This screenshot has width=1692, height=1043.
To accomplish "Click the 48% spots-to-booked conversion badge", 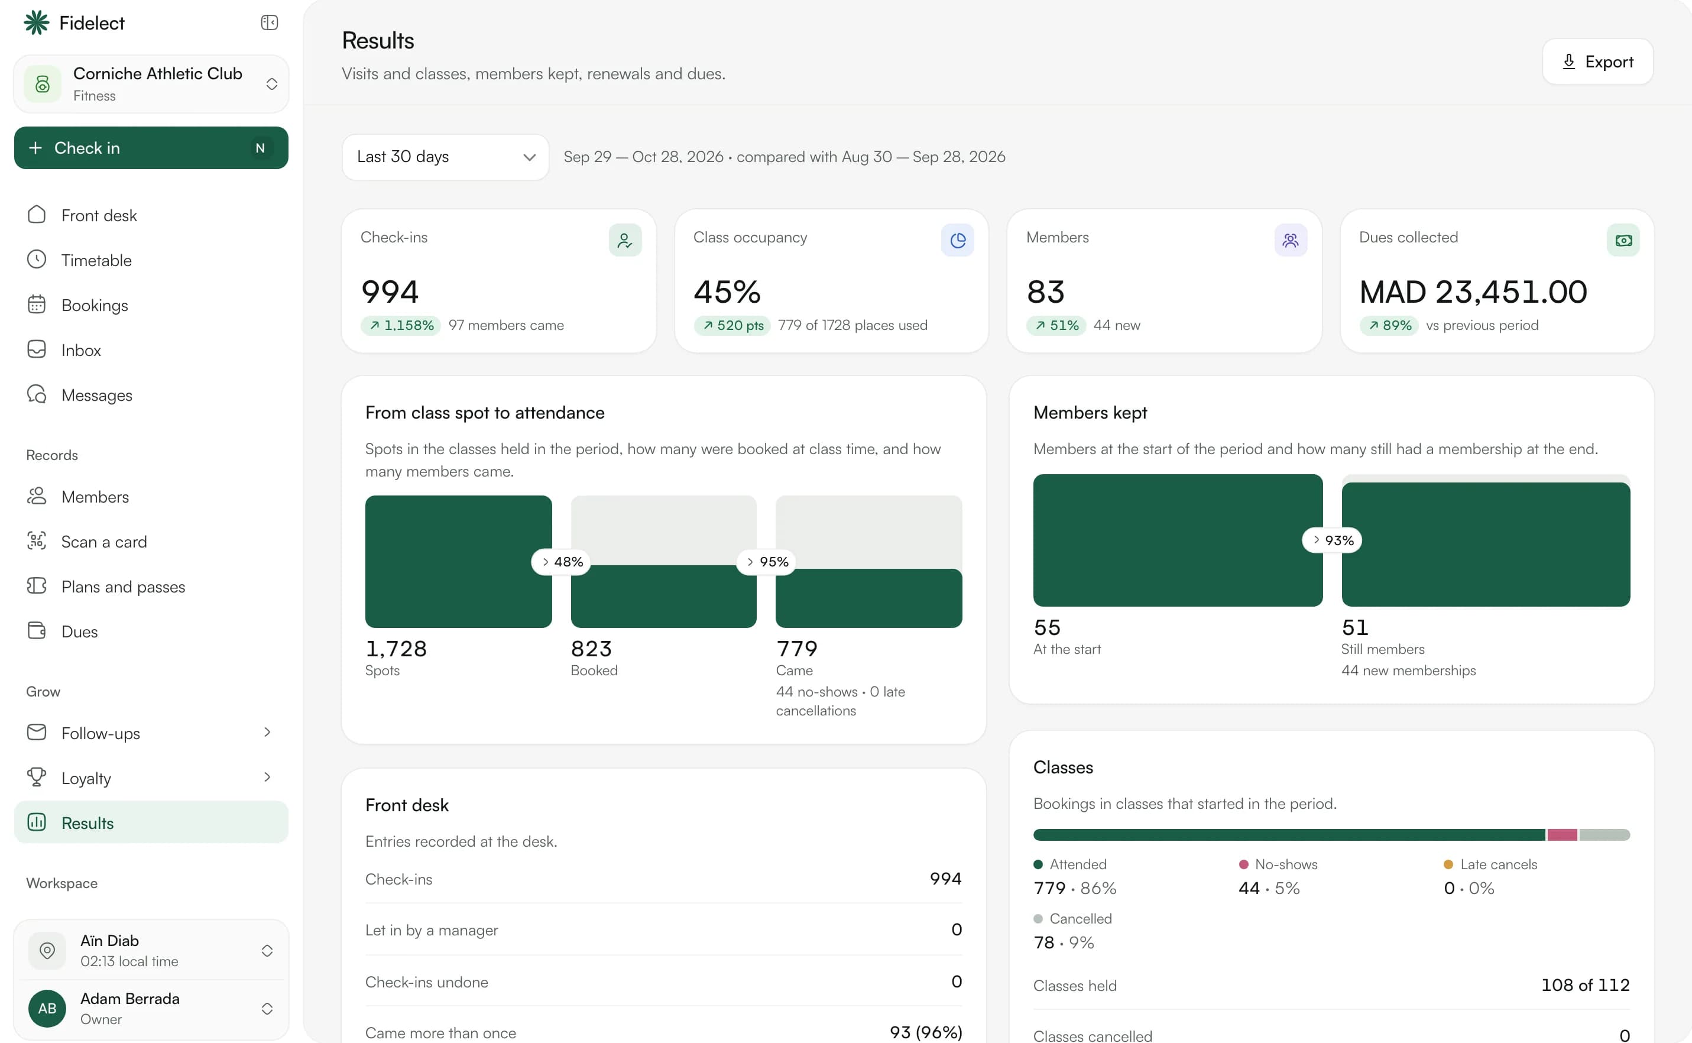I will tap(562, 562).
